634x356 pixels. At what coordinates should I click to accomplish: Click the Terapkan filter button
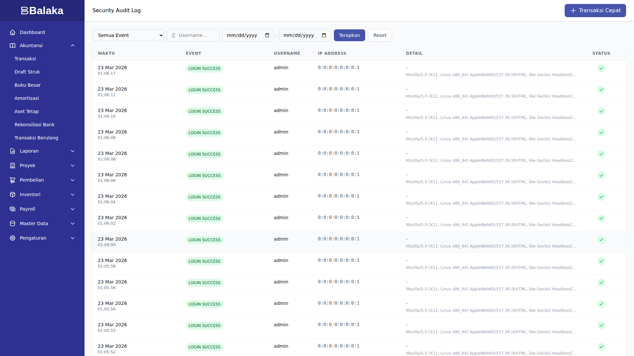(349, 35)
